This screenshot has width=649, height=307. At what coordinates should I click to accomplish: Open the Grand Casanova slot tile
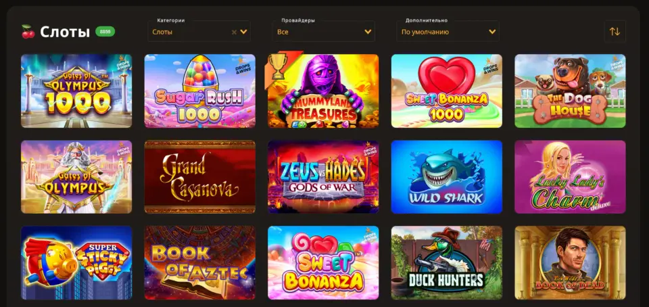tap(200, 177)
